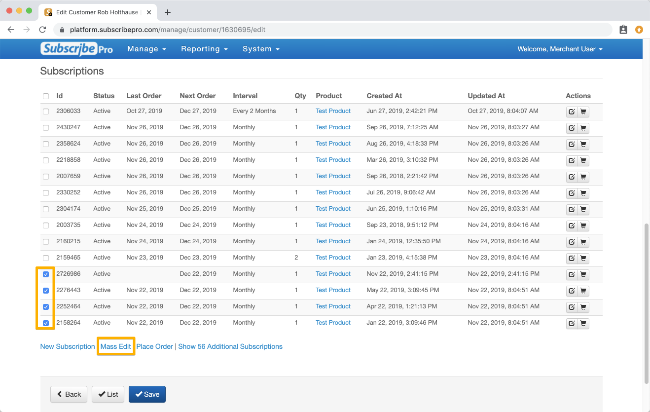
Task: Click the Subscribe Pro logo
Action: [76, 49]
